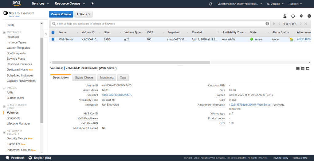Open the snap-0e27a39c6e2f9f079 snapshot link
Image resolution: width=314 pixels, height=161 pixels.
click(x=117, y=95)
